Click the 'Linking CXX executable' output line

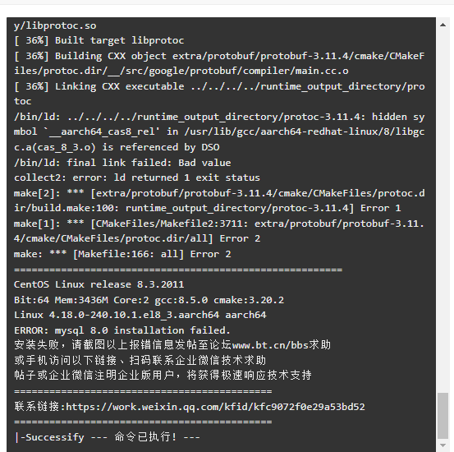(219, 94)
